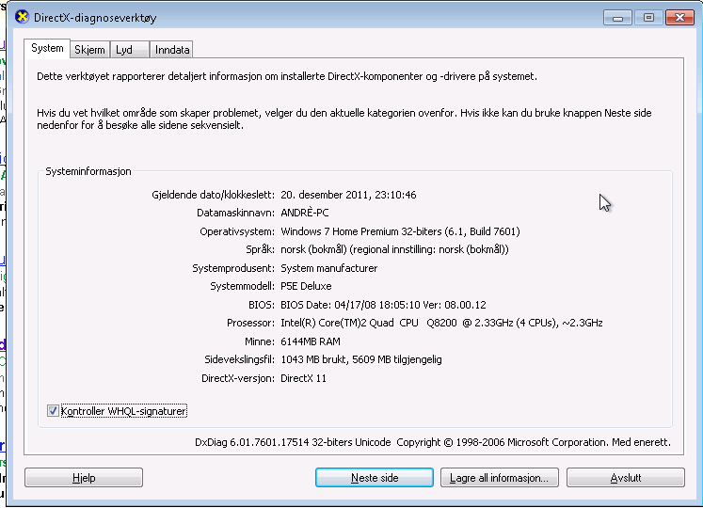The image size is (703, 508).
Task: Click the DirectX-diagnoseverktøy title text
Action: pos(95,18)
